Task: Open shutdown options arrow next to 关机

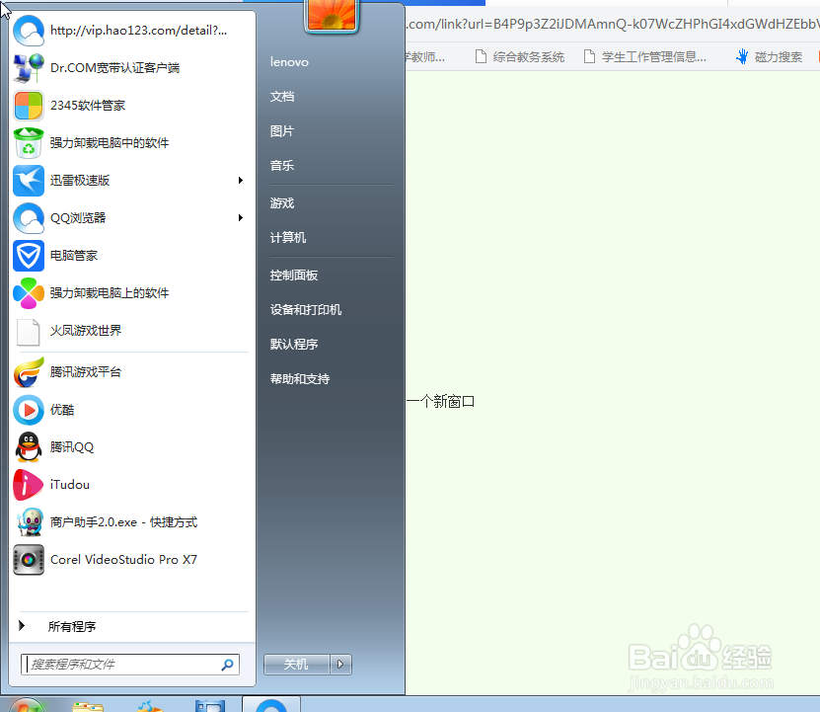Action: point(341,665)
